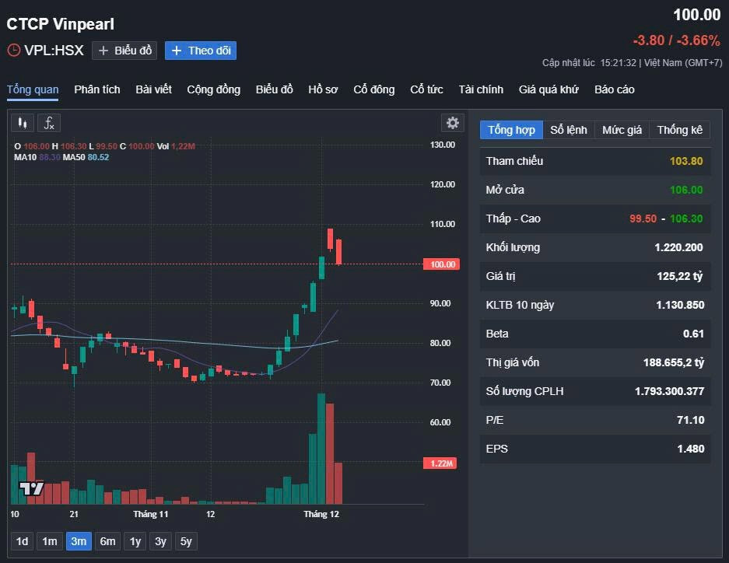Screen dimensions: 729x563
Task: Switch chart range to 1d
Action: (23, 541)
